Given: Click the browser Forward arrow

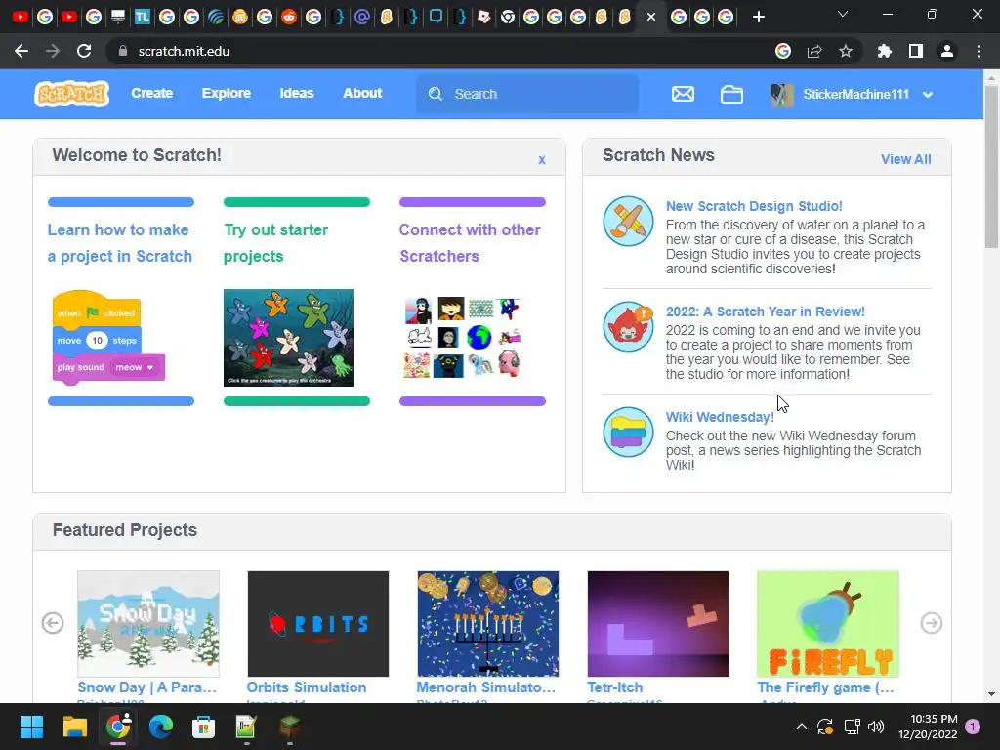Looking at the screenshot, I should click(x=53, y=51).
